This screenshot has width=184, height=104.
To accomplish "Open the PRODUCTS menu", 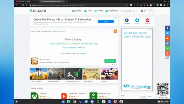I will (x=112, y=11).
